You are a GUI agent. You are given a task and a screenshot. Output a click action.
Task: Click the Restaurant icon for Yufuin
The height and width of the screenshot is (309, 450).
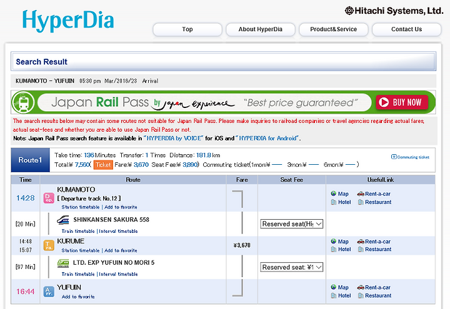[x=361, y=295]
